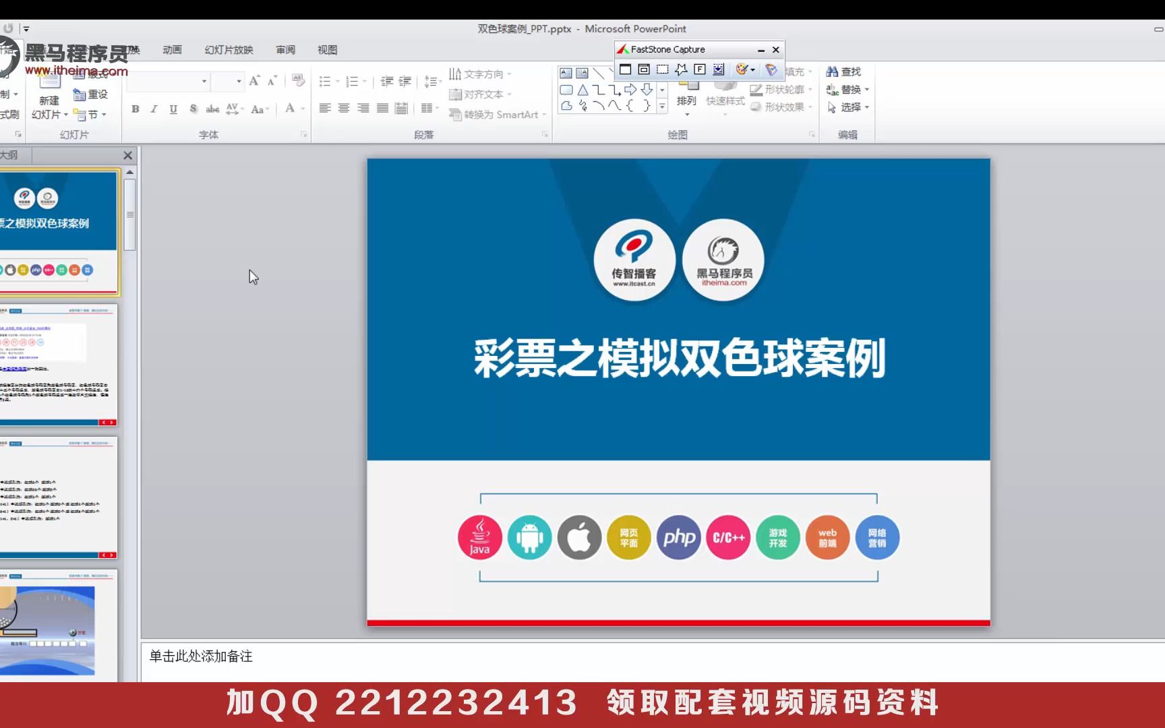
Task: Open columns dropdown
Action: pyautogui.click(x=429, y=109)
